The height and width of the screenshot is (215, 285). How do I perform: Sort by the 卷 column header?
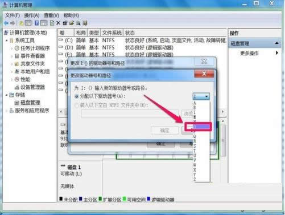65,33
